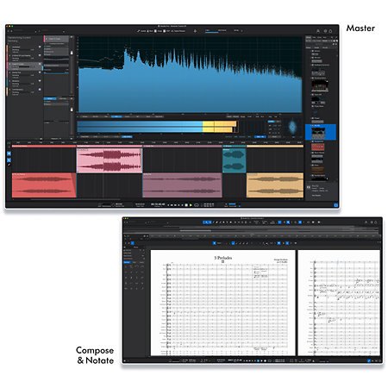The image size is (388, 388).
Task: Click Digital Release in the Master window toolbar
Action: [x=178, y=31]
